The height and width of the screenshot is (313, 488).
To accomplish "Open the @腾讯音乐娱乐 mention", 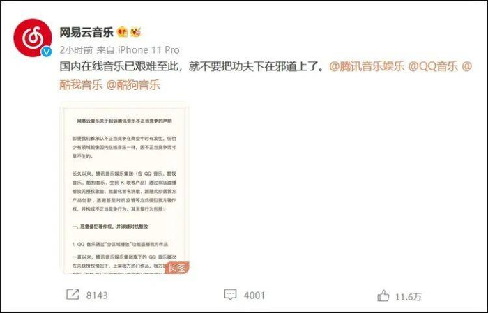I will (367, 66).
